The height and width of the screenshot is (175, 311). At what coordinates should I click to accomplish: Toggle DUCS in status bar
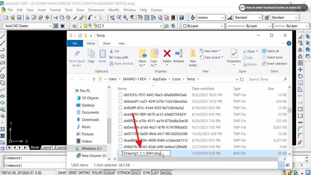click(136, 173)
